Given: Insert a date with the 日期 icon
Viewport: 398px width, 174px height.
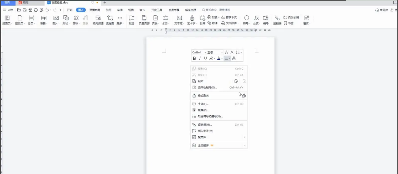Looking at the screenshot, I should point(202,20).
